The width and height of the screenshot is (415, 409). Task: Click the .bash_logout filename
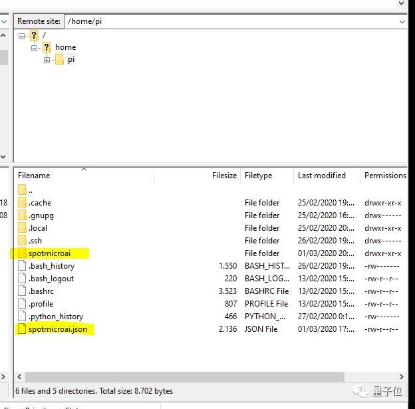51,279
